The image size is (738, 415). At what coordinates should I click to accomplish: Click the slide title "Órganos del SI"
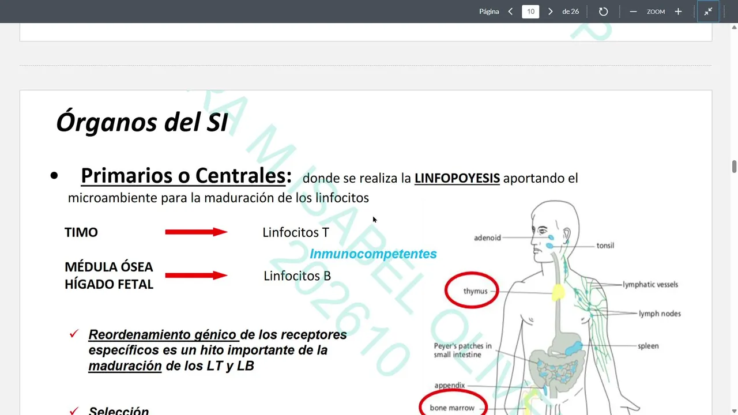click(x=142, y=122)
